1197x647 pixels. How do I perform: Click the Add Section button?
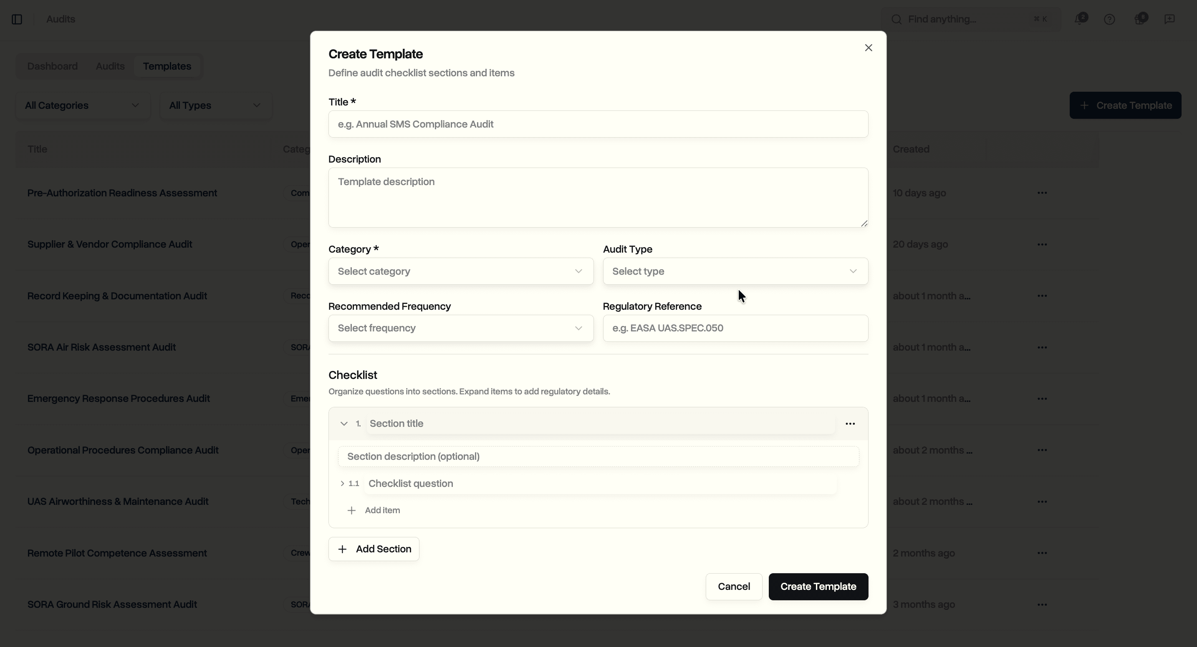tap(374, 549)
